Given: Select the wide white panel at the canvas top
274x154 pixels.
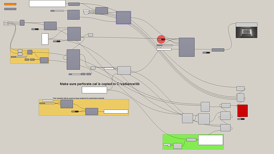Looking at the screenshot, I should click(x=47, y=4).
